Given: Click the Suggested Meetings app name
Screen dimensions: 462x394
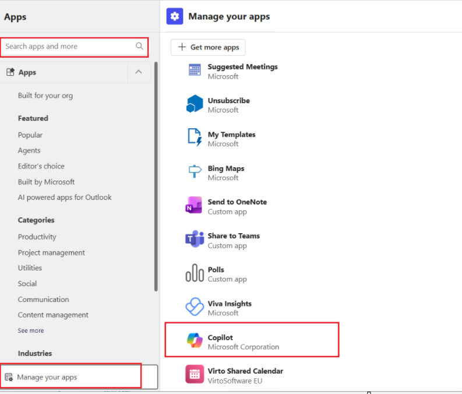Looking at the screenshot, I should tap(242, 67).
